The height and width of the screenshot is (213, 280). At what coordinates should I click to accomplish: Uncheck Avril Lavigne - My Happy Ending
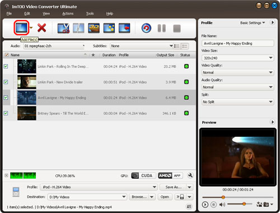pyautogui.click(x=6, y=98)
